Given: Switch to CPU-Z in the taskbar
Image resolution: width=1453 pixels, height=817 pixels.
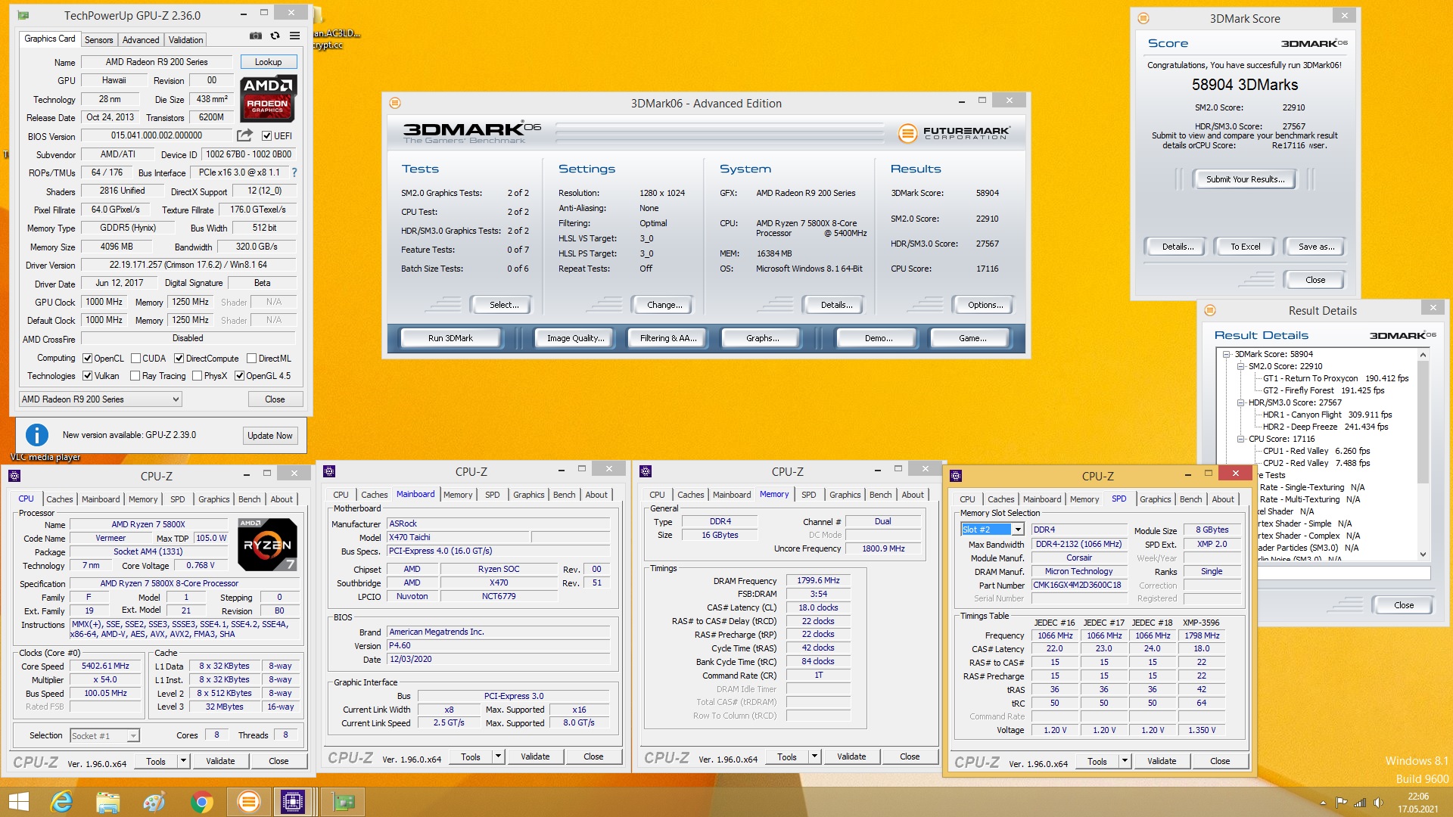Looking at the screenshot, I should pos(293,802).
